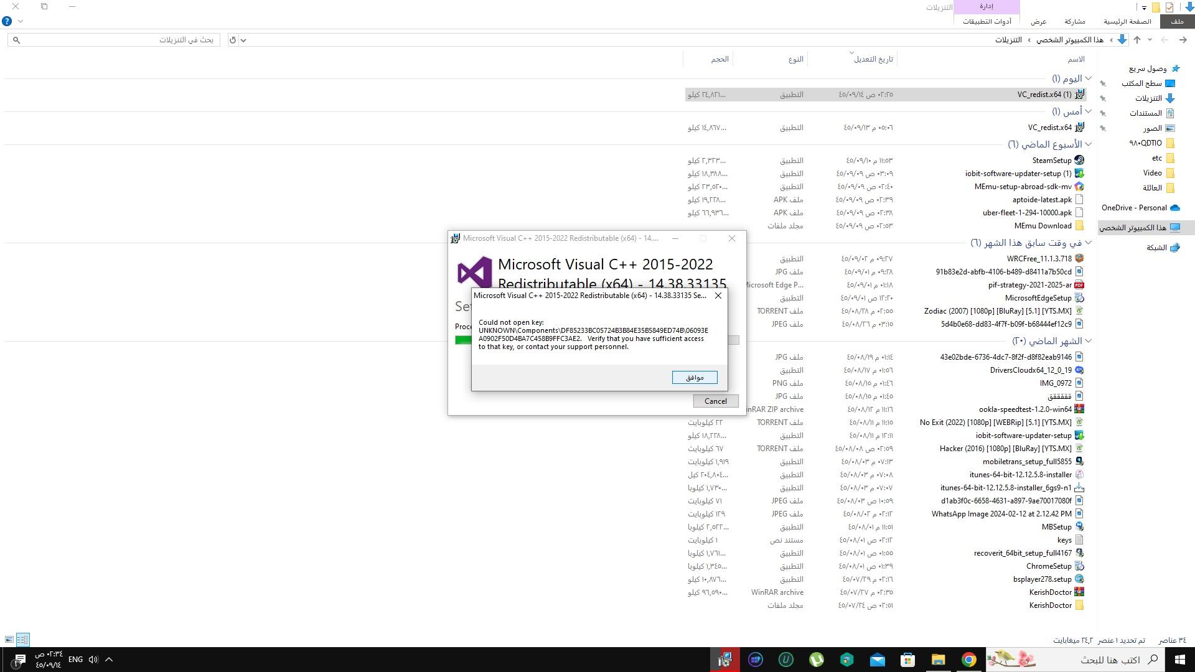Screen dimensions: 1195x672
Task: Open recent locations dropdown
Action: point(1150,40)
